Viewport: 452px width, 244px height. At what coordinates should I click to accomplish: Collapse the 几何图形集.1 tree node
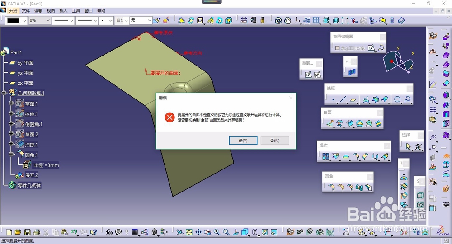pyautogui.click(x=4, y=93)
